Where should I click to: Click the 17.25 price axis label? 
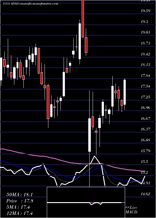[x=146, y=97]
